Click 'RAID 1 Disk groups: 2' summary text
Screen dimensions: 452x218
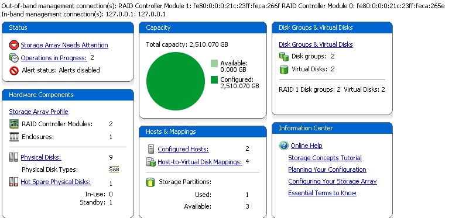[310, 89]
